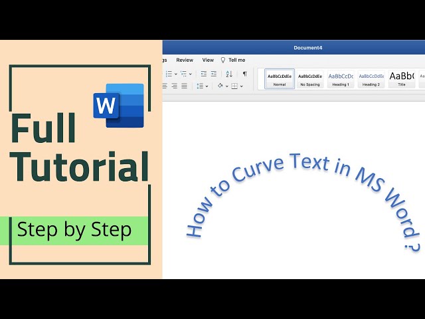
Task: Select the curved WordArt text
Action: coord(303,202)
